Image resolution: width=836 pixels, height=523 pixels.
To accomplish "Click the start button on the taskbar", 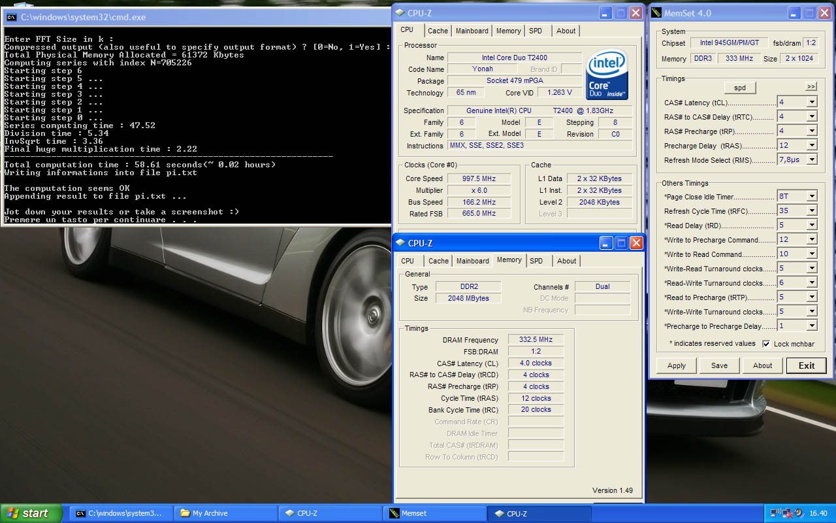I will 31,513.
